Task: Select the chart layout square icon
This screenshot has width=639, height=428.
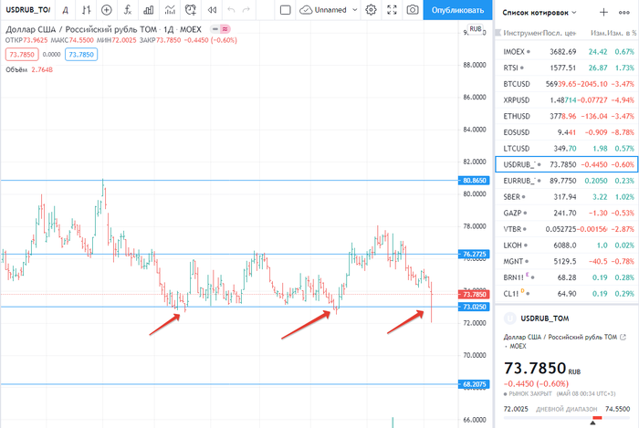Action: pyautogui.click(x=285, y=10)
